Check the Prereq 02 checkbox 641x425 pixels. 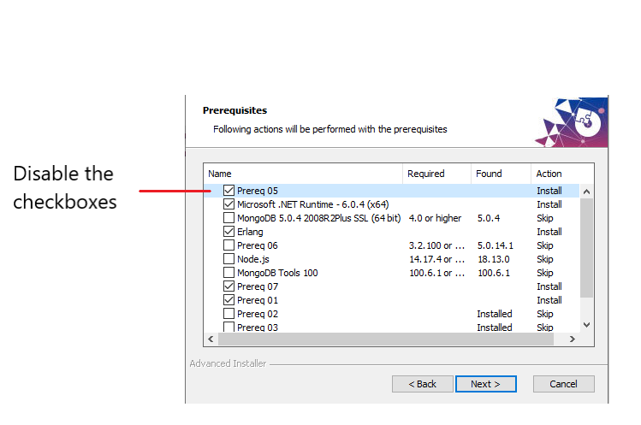(x=229, y=314)
